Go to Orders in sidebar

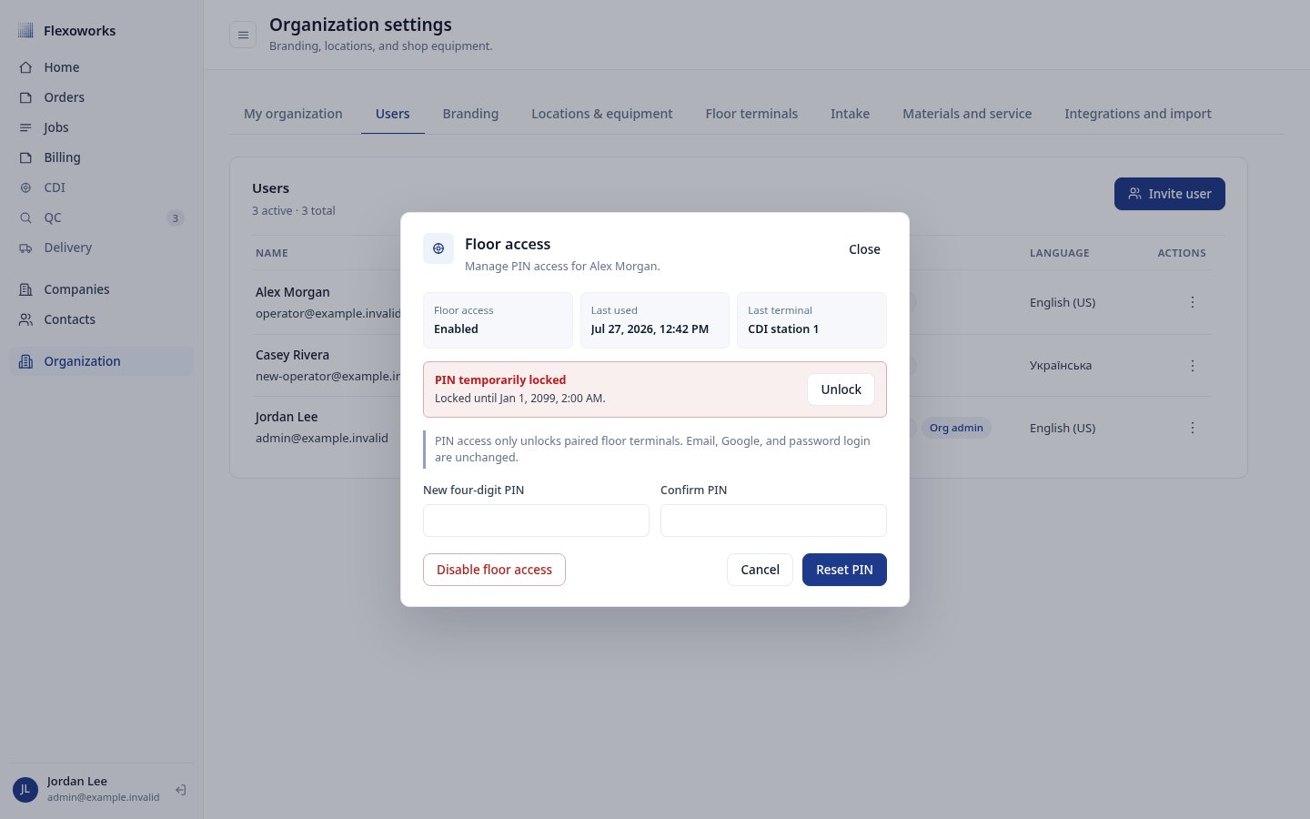[x=101, y=97]
